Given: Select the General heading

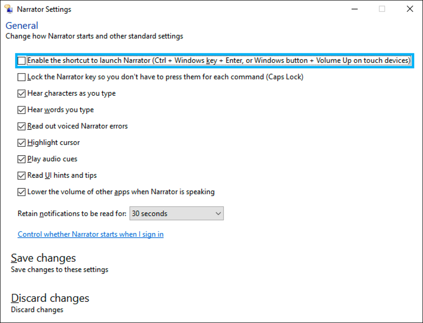Looking at the screenshot, I should tap(22, 25).
